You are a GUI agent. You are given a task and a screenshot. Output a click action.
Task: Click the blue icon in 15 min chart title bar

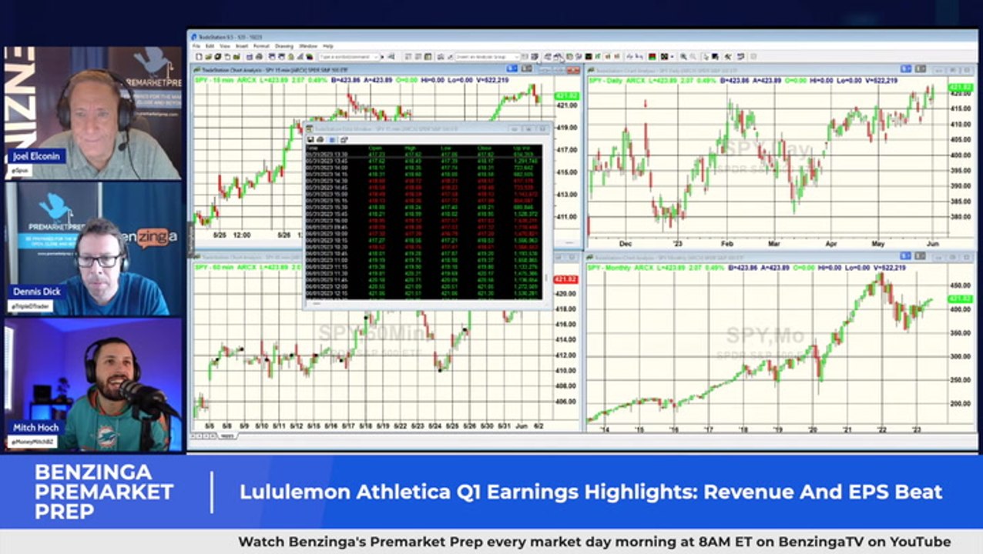(x=512, y=68)
